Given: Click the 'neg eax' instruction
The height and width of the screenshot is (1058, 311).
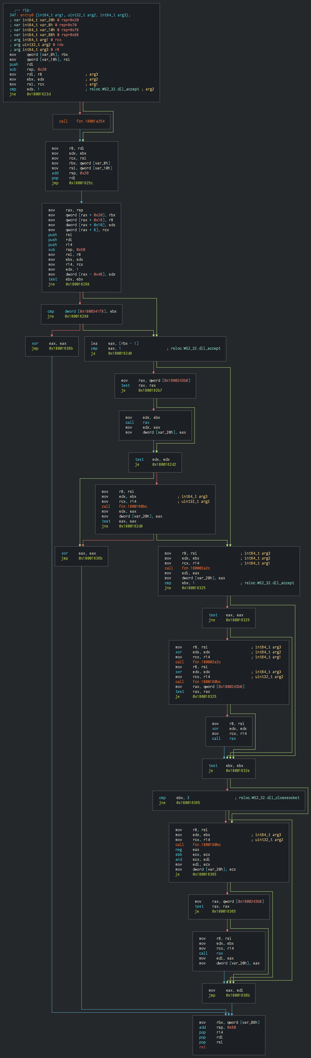Looking at the screenshot, I should (x=187, y=849).
